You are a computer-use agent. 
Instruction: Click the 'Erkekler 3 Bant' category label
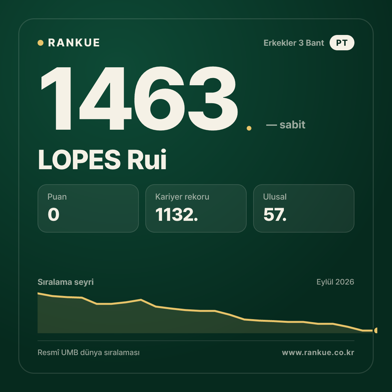(294, 43)
